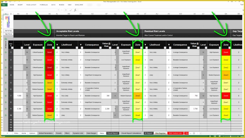This screenshot has height=138, width=245.
Task: Click the New Sheet plus icon
Action: 194,133
